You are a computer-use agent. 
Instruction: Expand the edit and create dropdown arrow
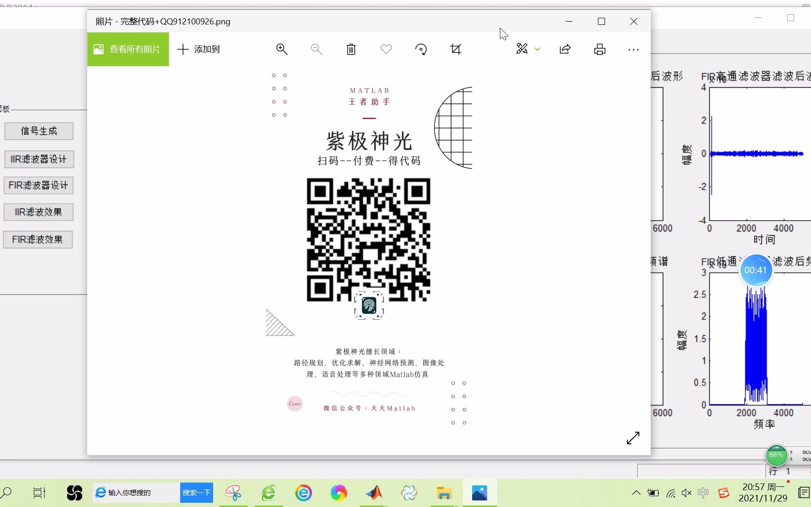537,49
